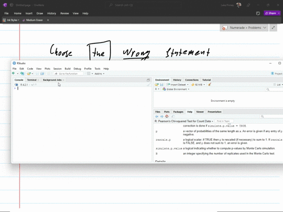Image resolution: width=283 pixels, height=212 pixels.
Task: Click the Project button in RStudio toolbar
Action: [277, 74]
